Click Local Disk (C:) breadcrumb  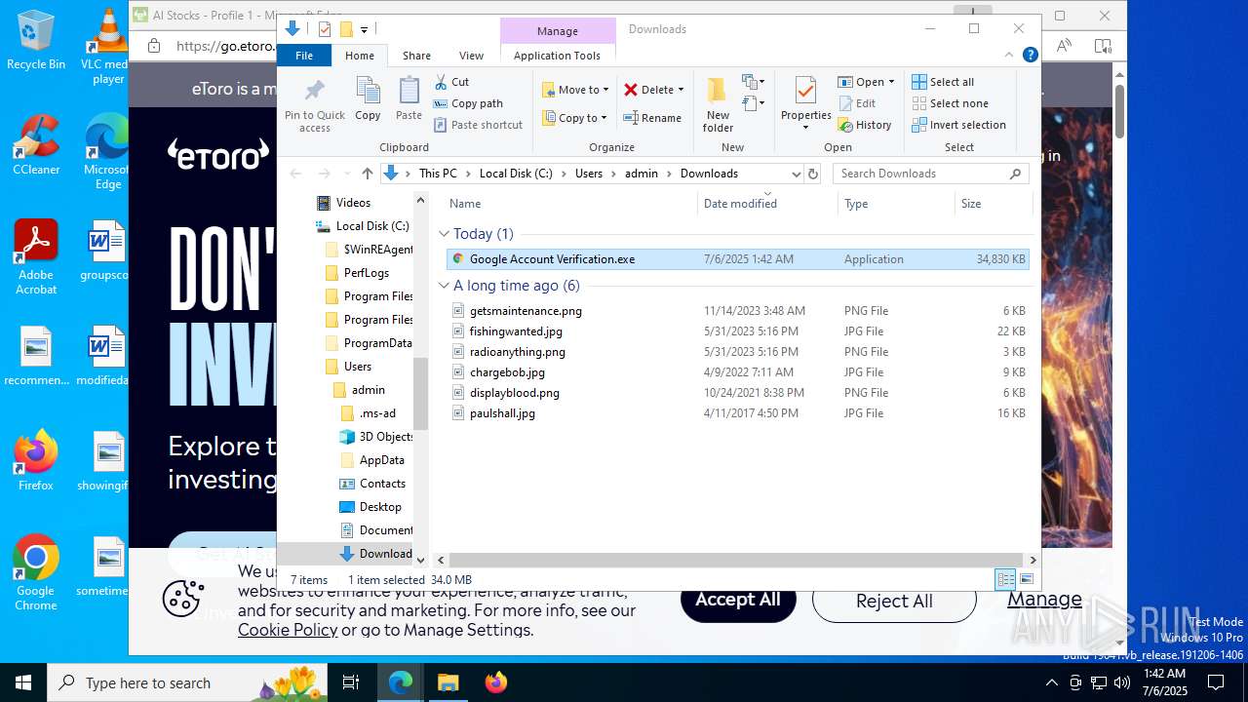(x=516, y=174)
